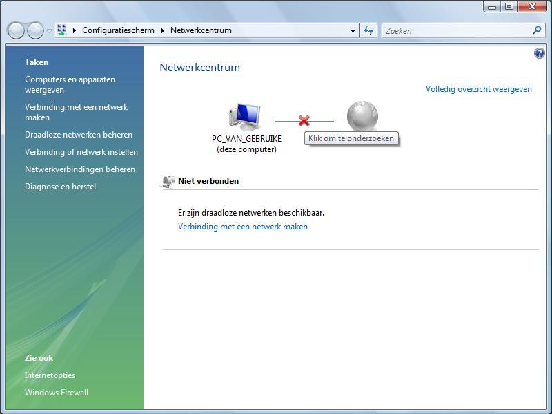Open the address bar history dropdown
Viewport: 552px width, 414px height.
tap(353, 31)
